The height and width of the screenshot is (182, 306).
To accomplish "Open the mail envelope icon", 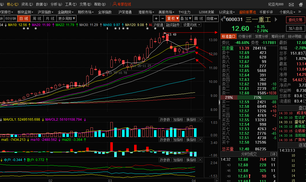I will pos(291,4).
